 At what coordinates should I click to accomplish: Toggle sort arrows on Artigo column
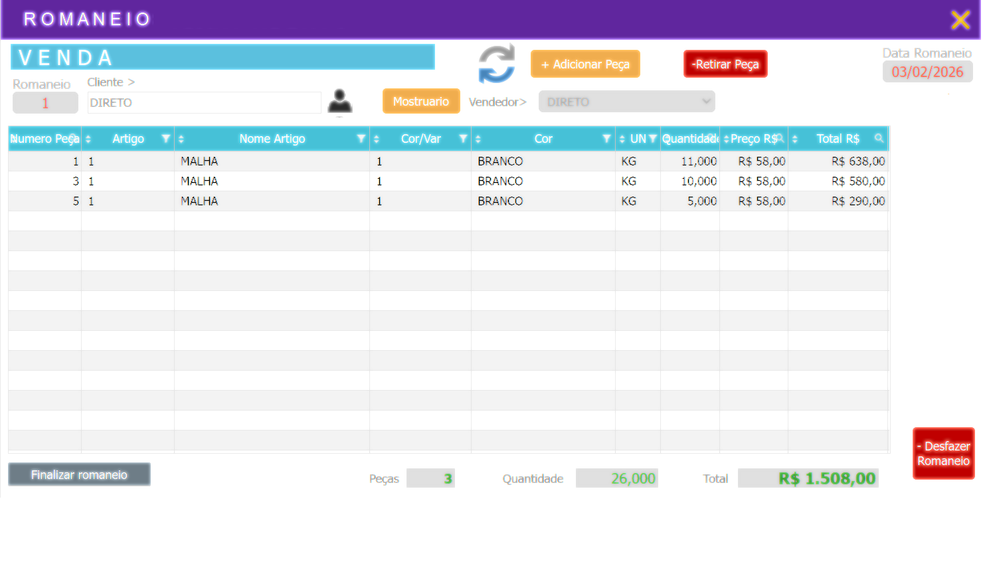click(x=88, y=140)
